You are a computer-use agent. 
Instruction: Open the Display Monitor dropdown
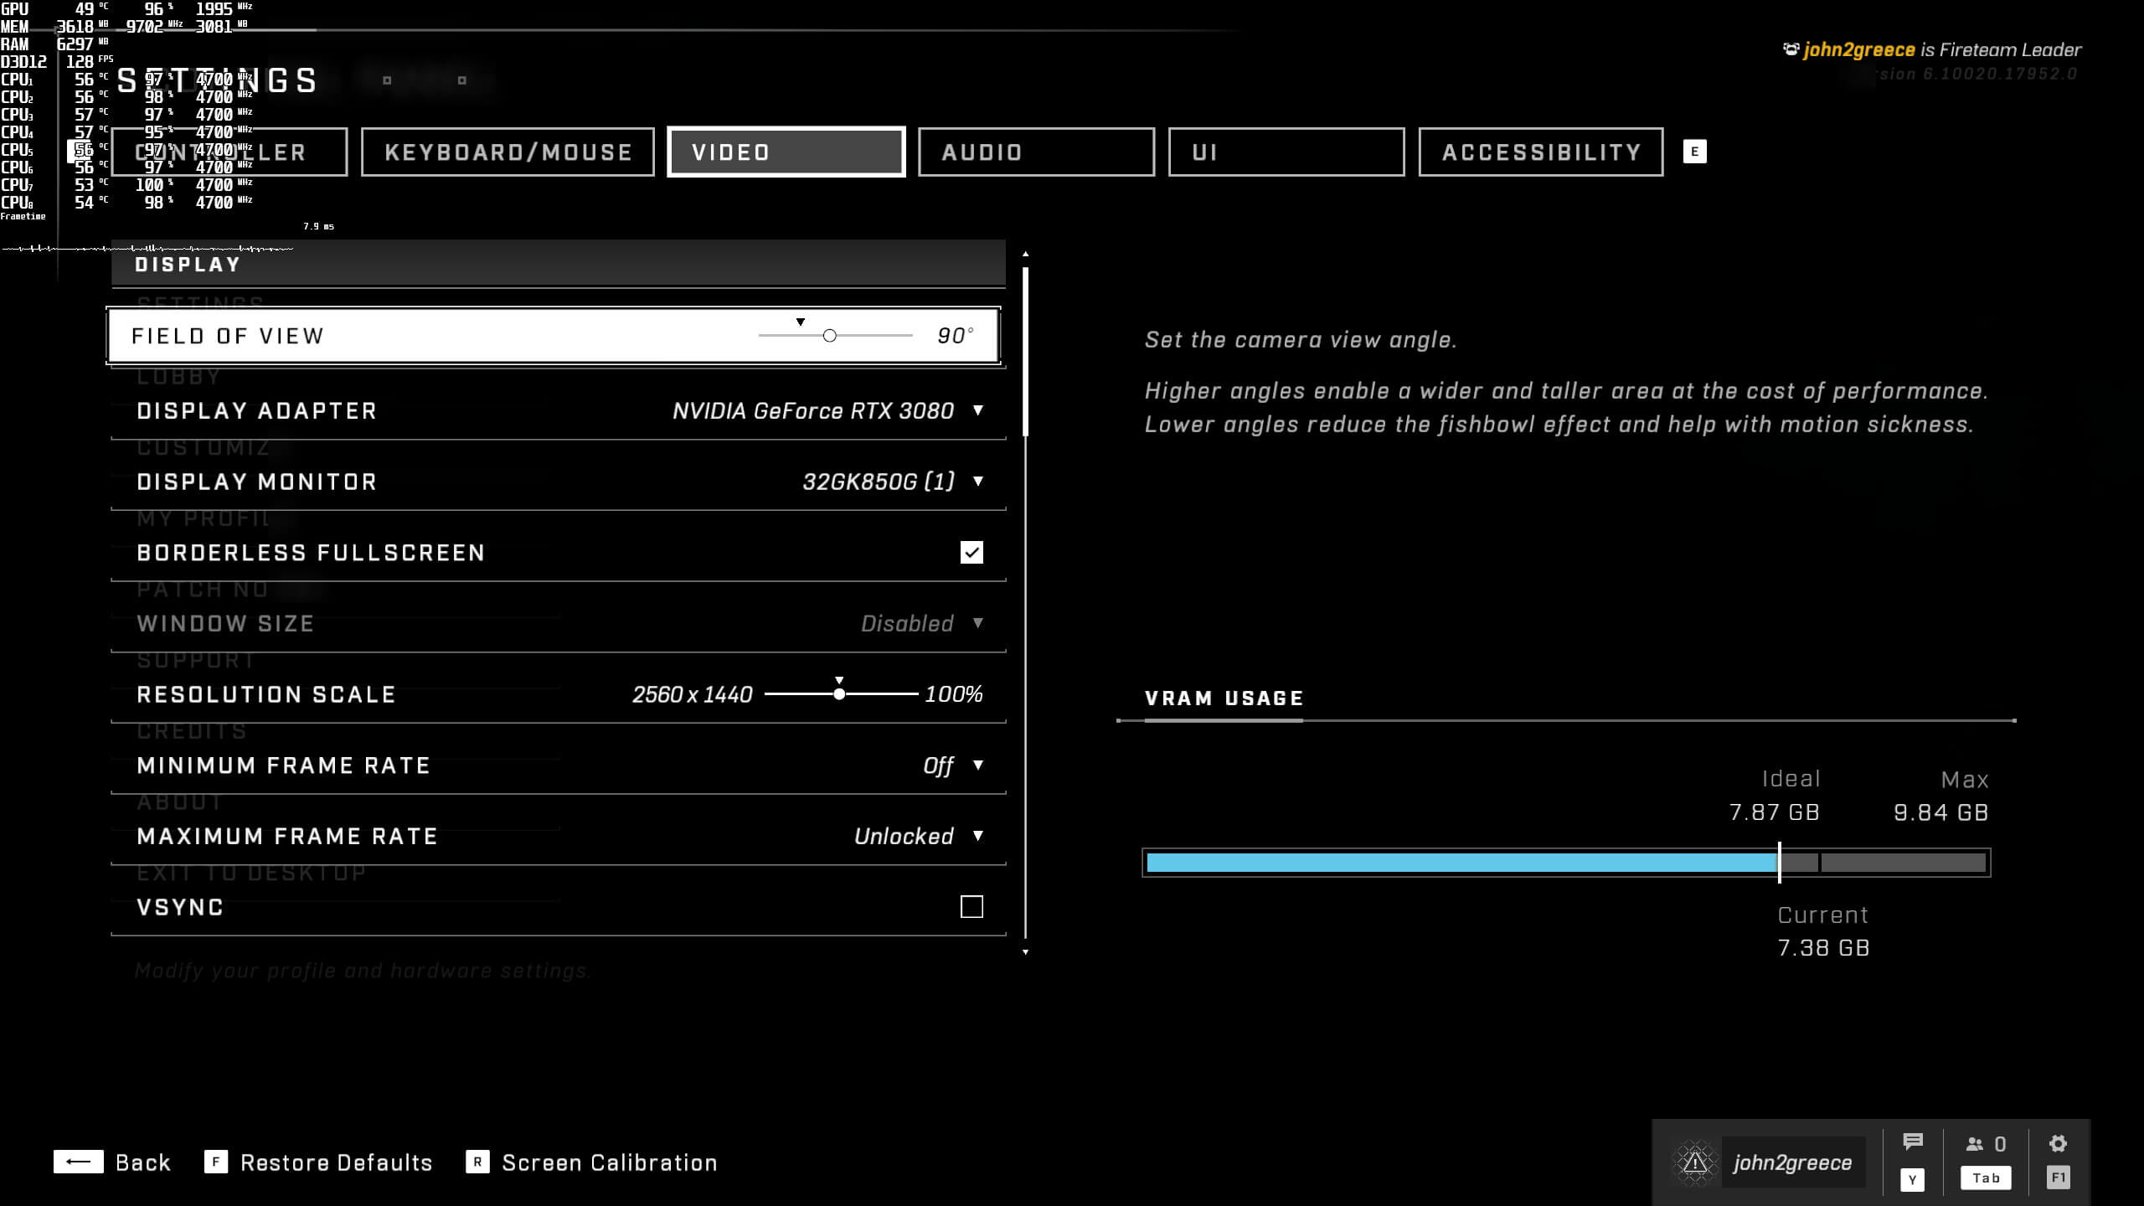pos(977,482)
